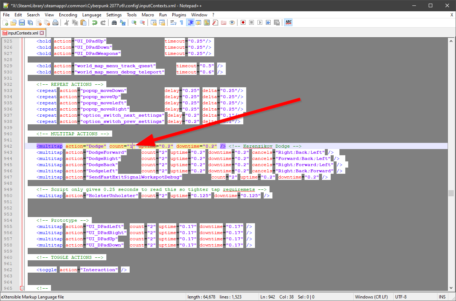Open Find with the binoculars icon
456x301 pixels.
[x=114, y=23]
